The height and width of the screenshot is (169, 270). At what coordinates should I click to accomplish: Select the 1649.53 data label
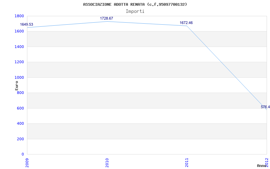pos(27,24)
